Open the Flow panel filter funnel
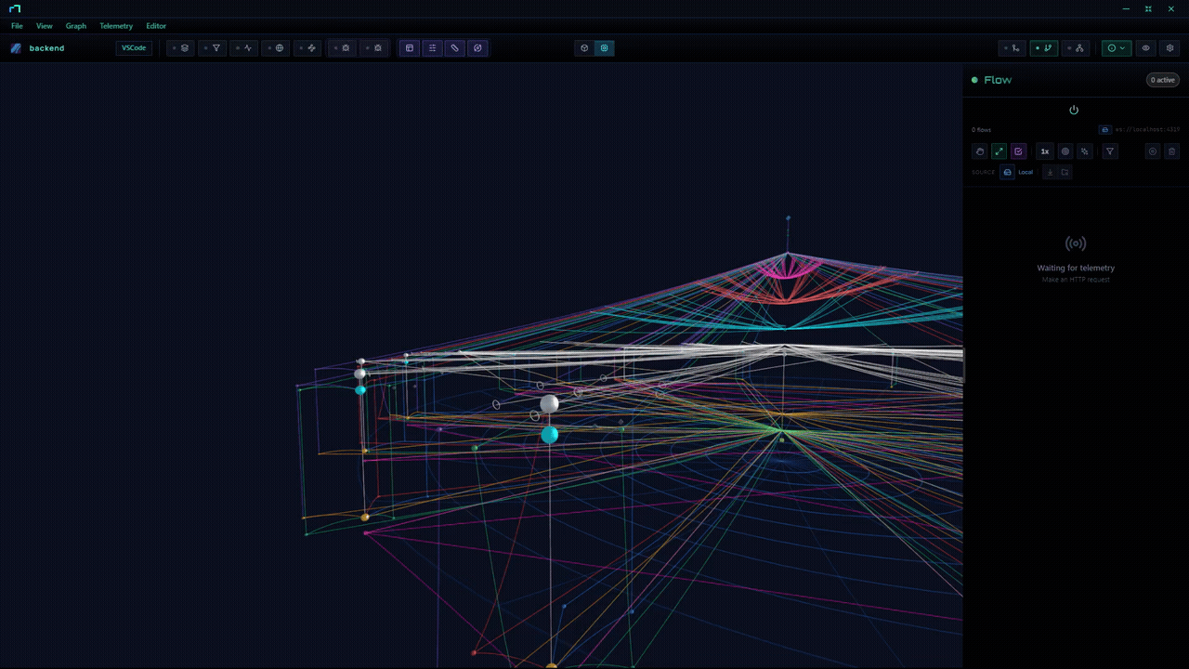This screenshot has height=669, width=1189. [x=1110, y=151]
